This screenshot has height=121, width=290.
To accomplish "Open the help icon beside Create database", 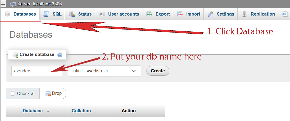I will pyautogui.click(x=60, y=55).
